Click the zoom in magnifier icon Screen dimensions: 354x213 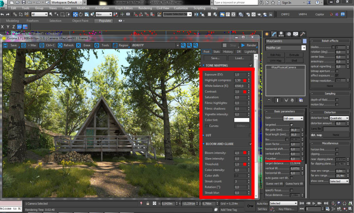coord(183,45)
